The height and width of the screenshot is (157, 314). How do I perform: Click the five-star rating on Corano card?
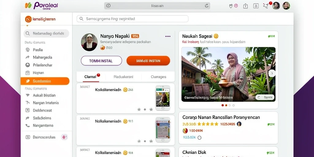[x=208, y=124]
